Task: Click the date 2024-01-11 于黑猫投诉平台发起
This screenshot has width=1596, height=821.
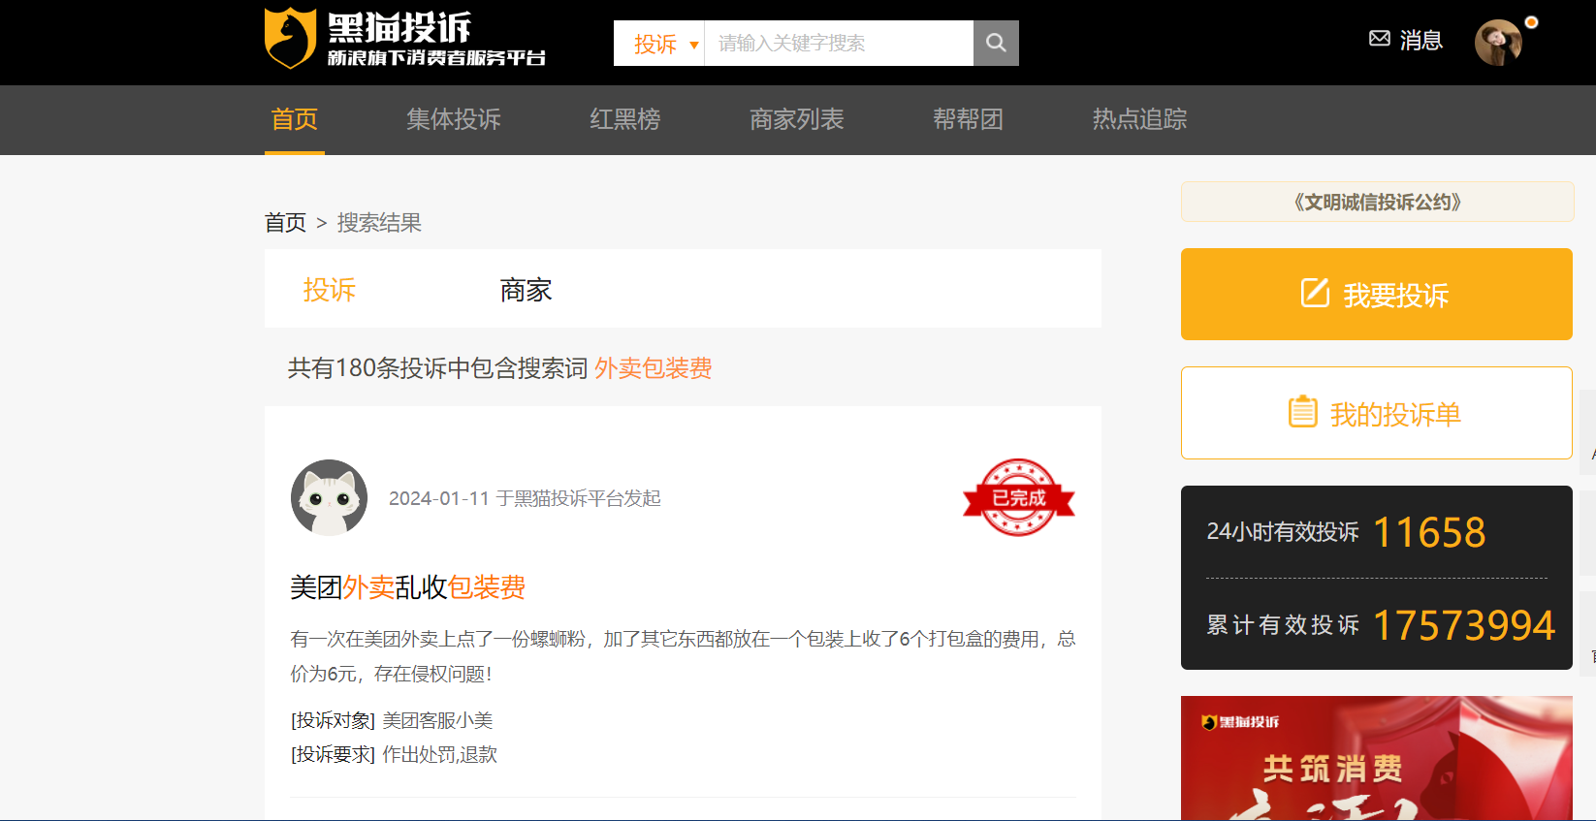Action: pyautogui.click(x=525, y=498)
